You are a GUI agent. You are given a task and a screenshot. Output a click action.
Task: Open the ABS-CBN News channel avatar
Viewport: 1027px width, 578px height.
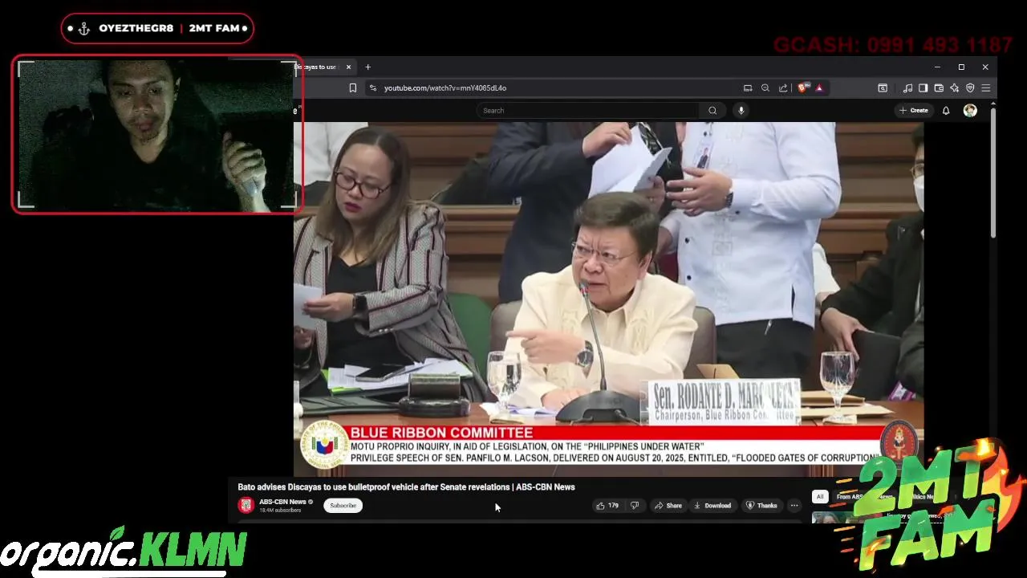click(246, 505)
